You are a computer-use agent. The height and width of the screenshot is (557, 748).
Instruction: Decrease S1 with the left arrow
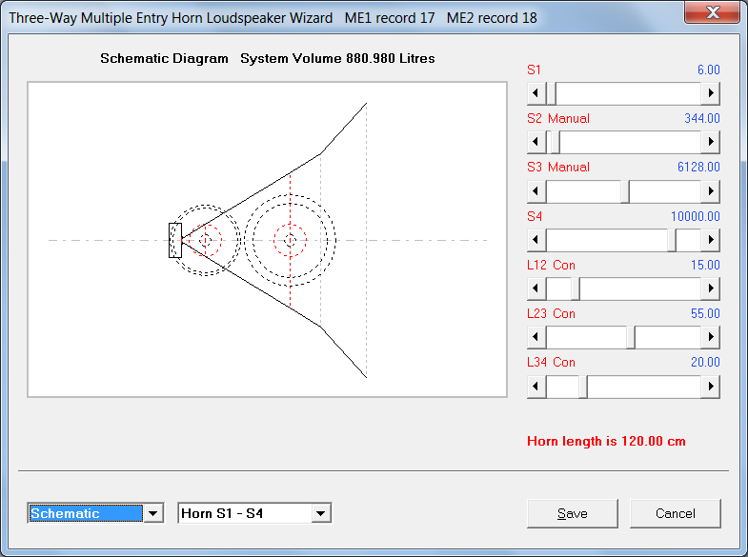pyautogui.click(x=536, y=93)
